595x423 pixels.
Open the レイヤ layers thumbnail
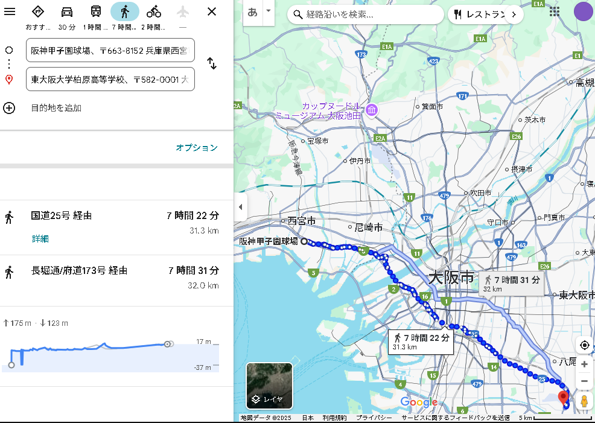tap(269, 386)
